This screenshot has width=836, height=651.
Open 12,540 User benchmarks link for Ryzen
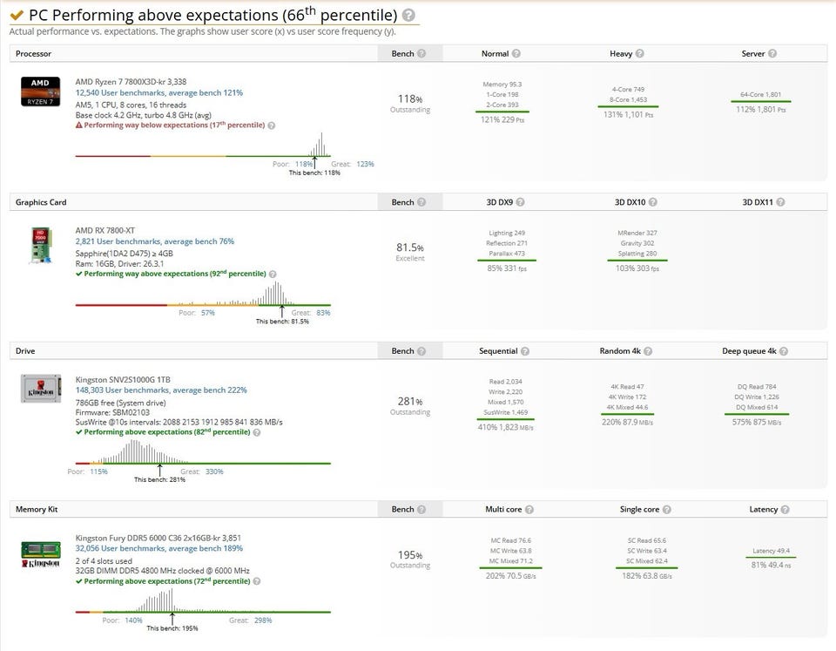158,92
